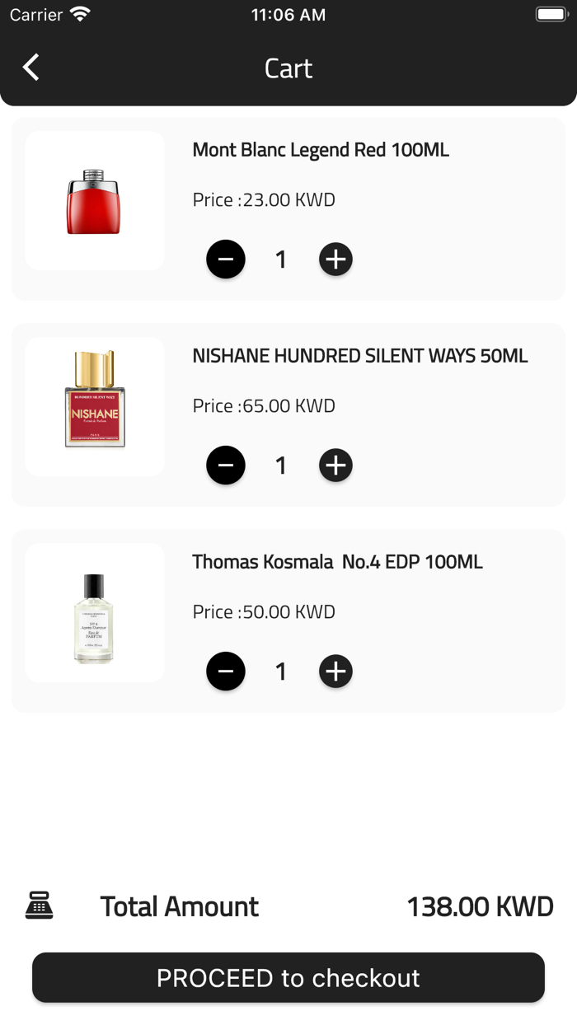Select the quantity value for NISHANE perfume

(280, 465)
